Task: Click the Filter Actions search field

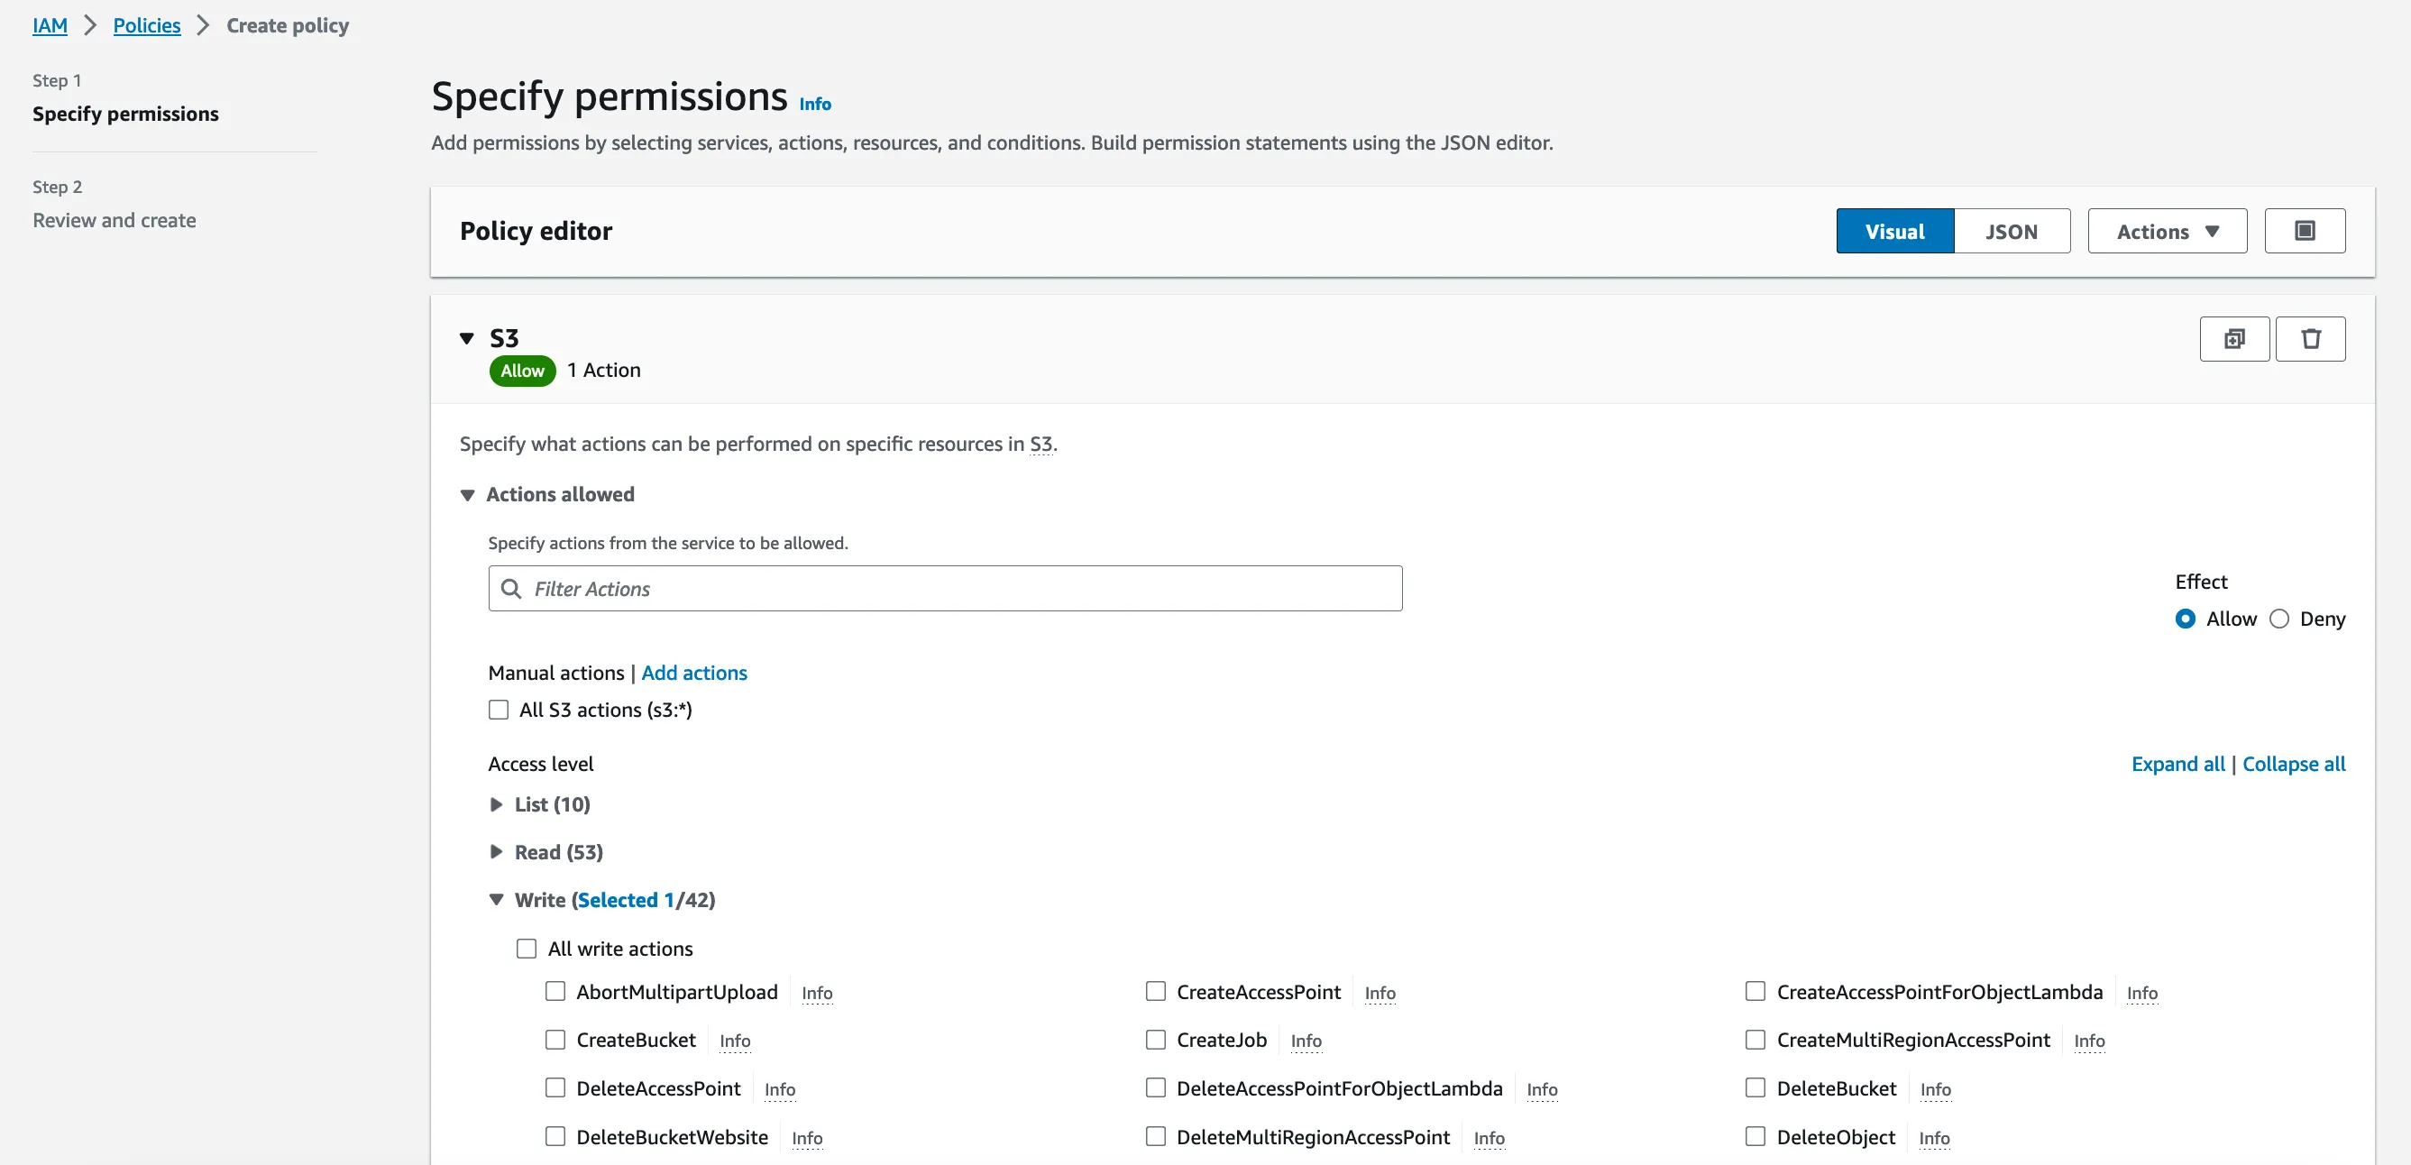Action: pos(945,589)
